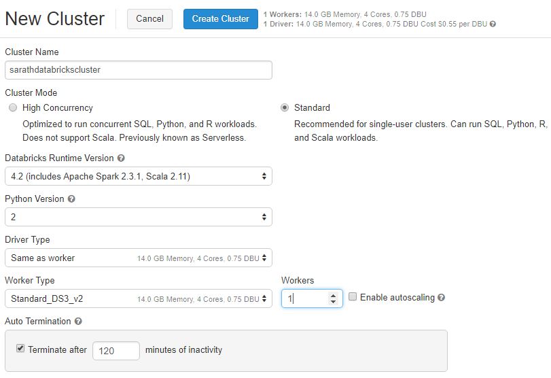Open the Databricks Runtime Version dropdown
This screenshot has width=551, height=378.
139,177
